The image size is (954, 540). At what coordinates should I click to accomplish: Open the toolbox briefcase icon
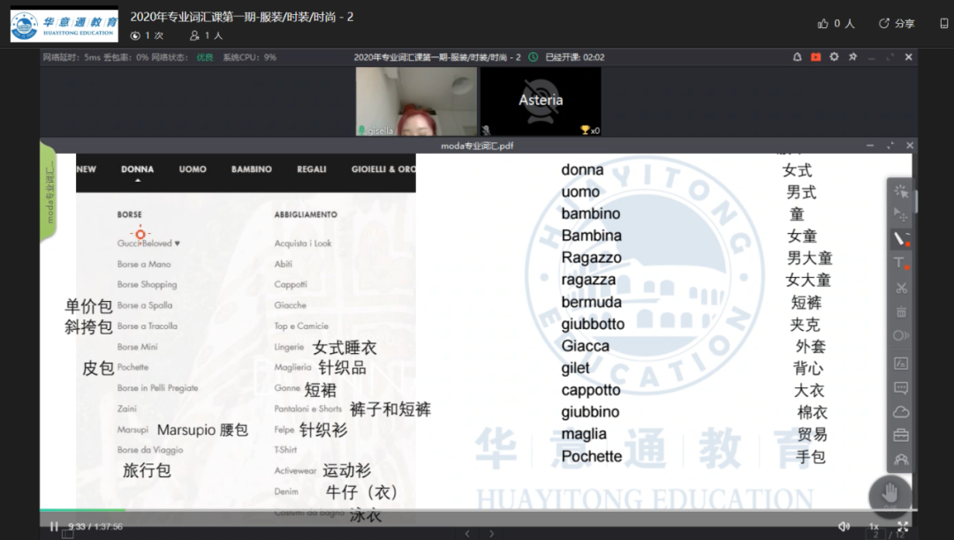(901, 436)
